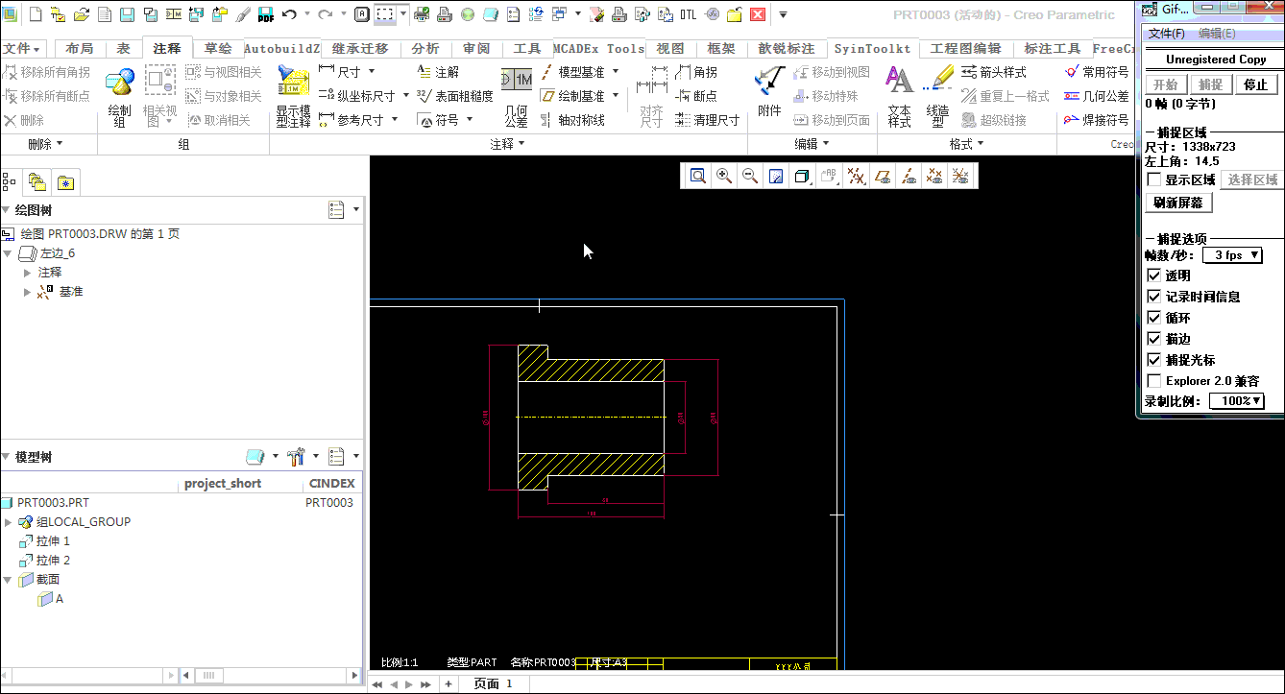This screenshot has width=1285, height=694.
Task: Click the 刷新屏幕 button
Action: 1178,203
